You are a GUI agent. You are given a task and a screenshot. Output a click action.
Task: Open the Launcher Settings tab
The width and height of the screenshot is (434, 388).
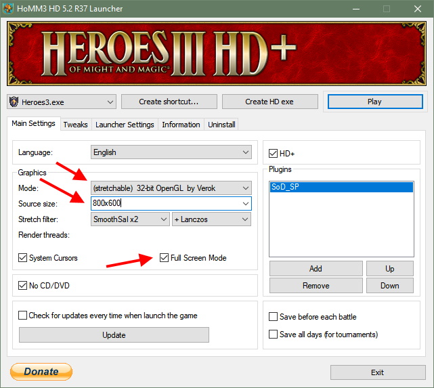[125, 125]
